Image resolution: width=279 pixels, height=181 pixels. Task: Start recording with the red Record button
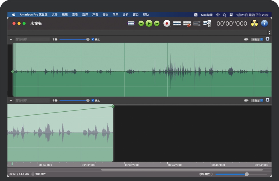click(167, 23)
